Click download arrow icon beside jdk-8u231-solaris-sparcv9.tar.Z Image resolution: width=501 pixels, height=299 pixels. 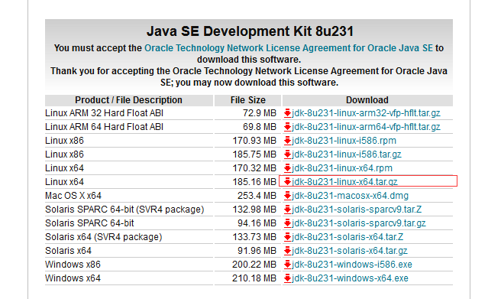coord(287,210)
